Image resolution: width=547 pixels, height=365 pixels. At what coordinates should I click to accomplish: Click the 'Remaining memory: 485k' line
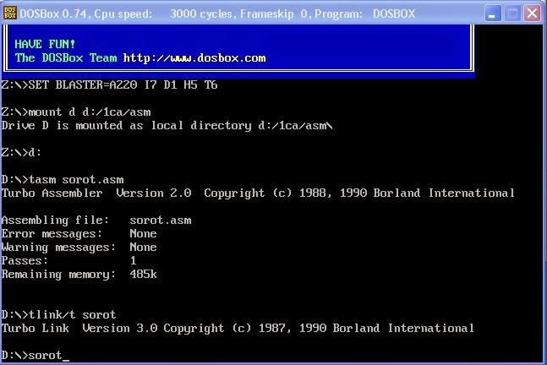(x=79, y=275)
